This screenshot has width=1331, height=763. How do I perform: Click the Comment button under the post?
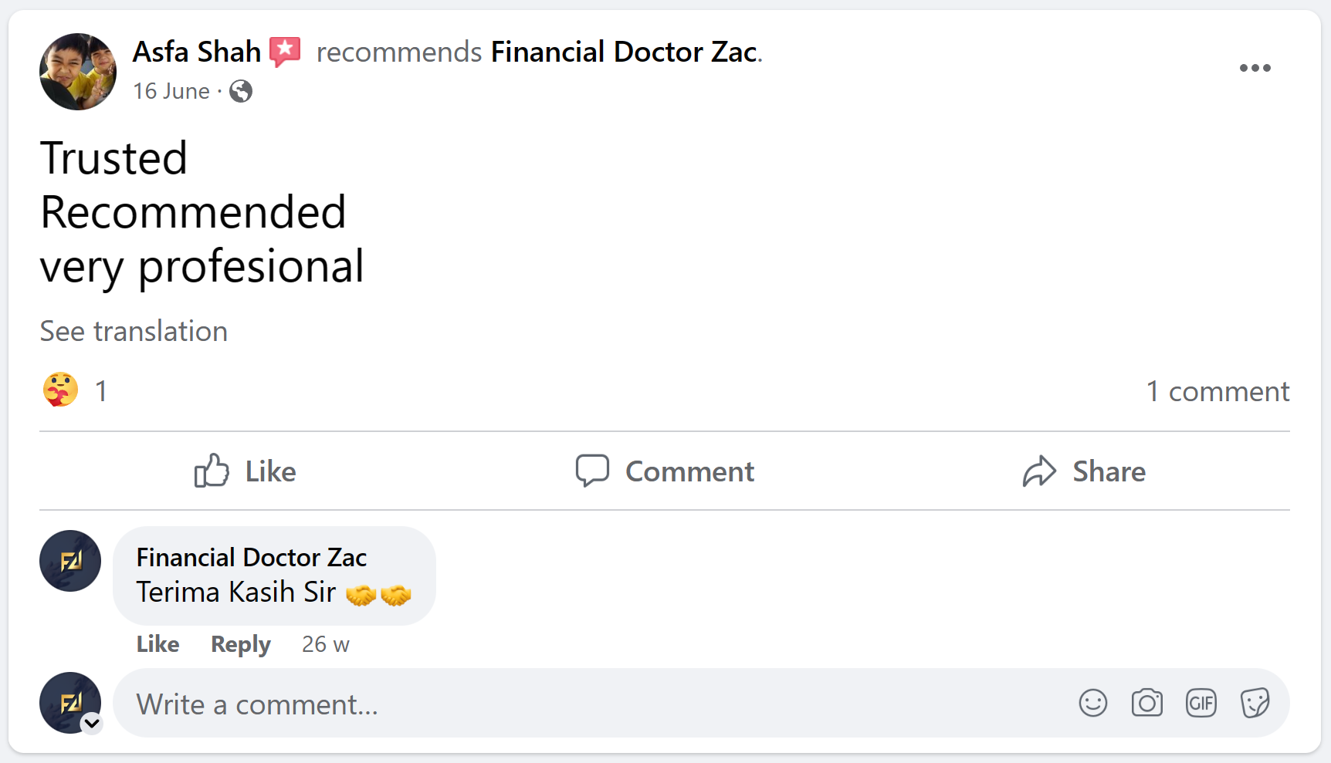pyautogui.click(x=665, y=471)
